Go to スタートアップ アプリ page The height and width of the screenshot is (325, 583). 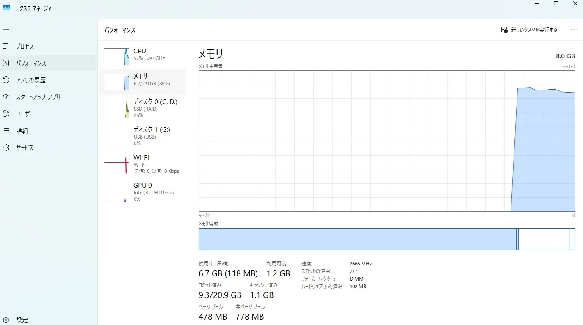click(x=39, y=97)
